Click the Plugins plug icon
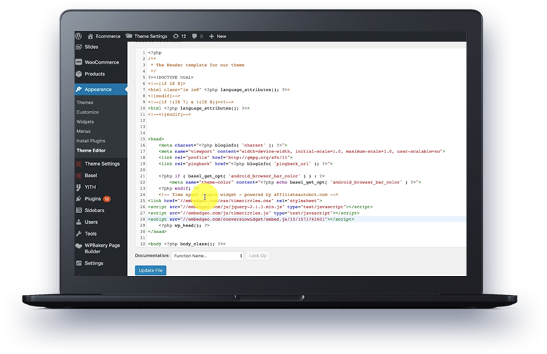Viewport: 547px width, 354px height. pos(79,199)
